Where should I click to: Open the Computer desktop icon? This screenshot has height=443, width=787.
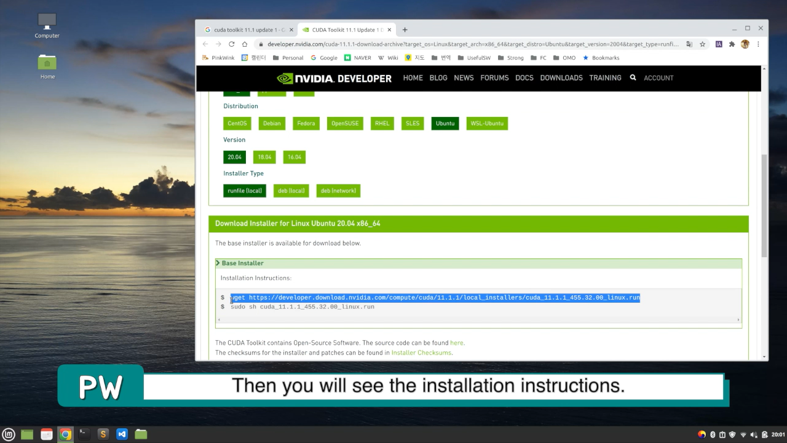coord(47,25)
